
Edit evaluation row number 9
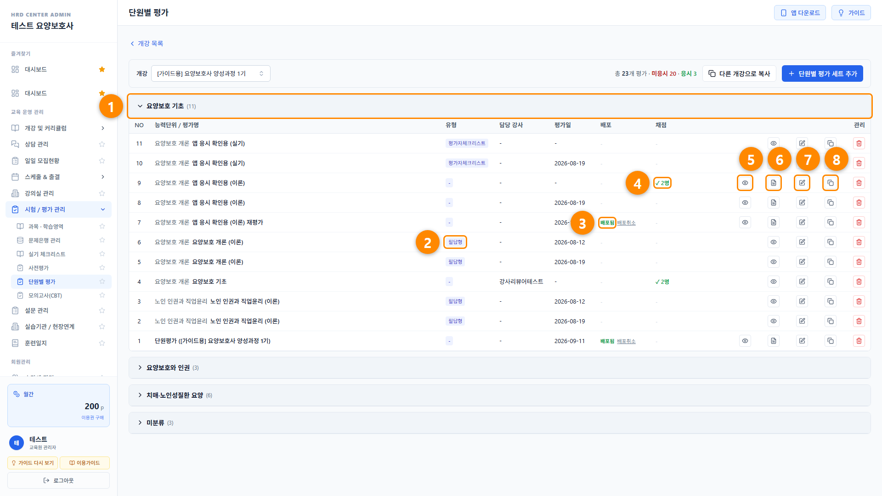(802, 183)
